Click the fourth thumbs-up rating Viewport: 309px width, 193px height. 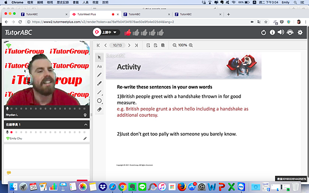pos(152,32)
